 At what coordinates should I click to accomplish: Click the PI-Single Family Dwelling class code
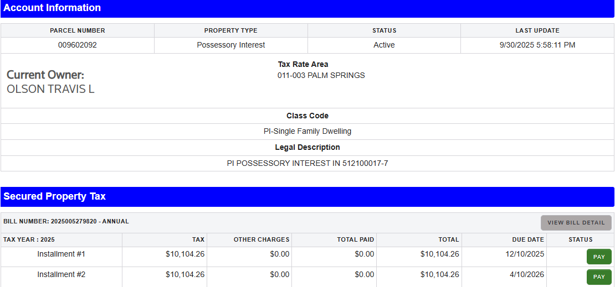click(x=307, y=132)
